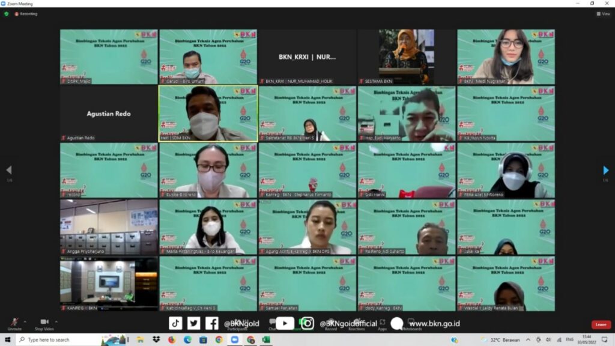Image resolution: width=615 pixels, height=346 pixels.
Task: Select the SESTAMA BKN video tile
Action: pos(407,56)
